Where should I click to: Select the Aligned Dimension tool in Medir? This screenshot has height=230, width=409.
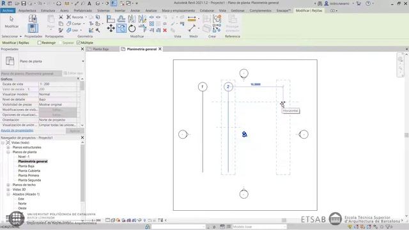[x=192, y=19]
